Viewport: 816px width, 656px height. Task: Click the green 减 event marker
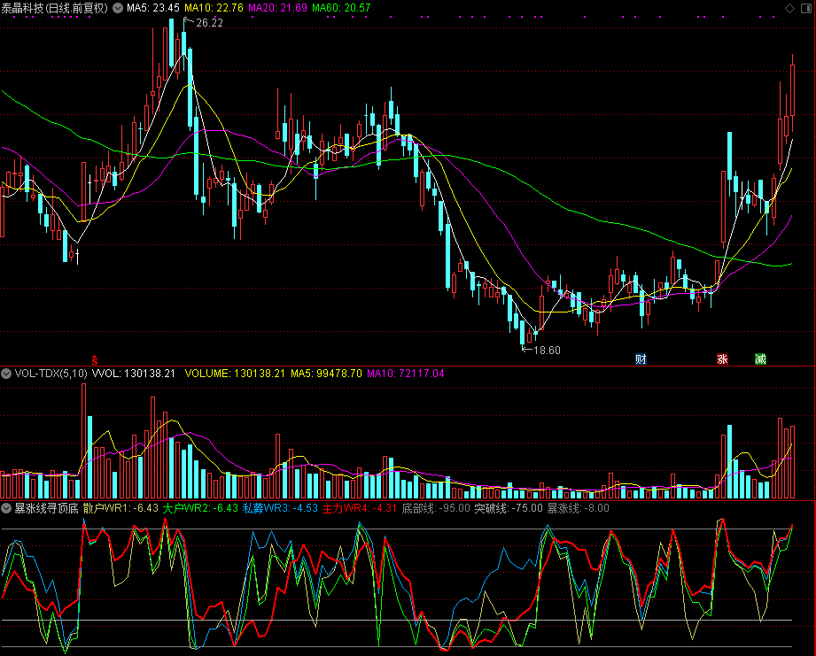760,359
